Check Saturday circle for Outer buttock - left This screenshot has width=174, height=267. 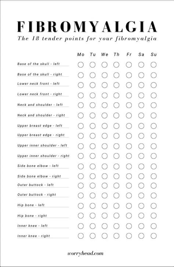[x=141, y=185]
